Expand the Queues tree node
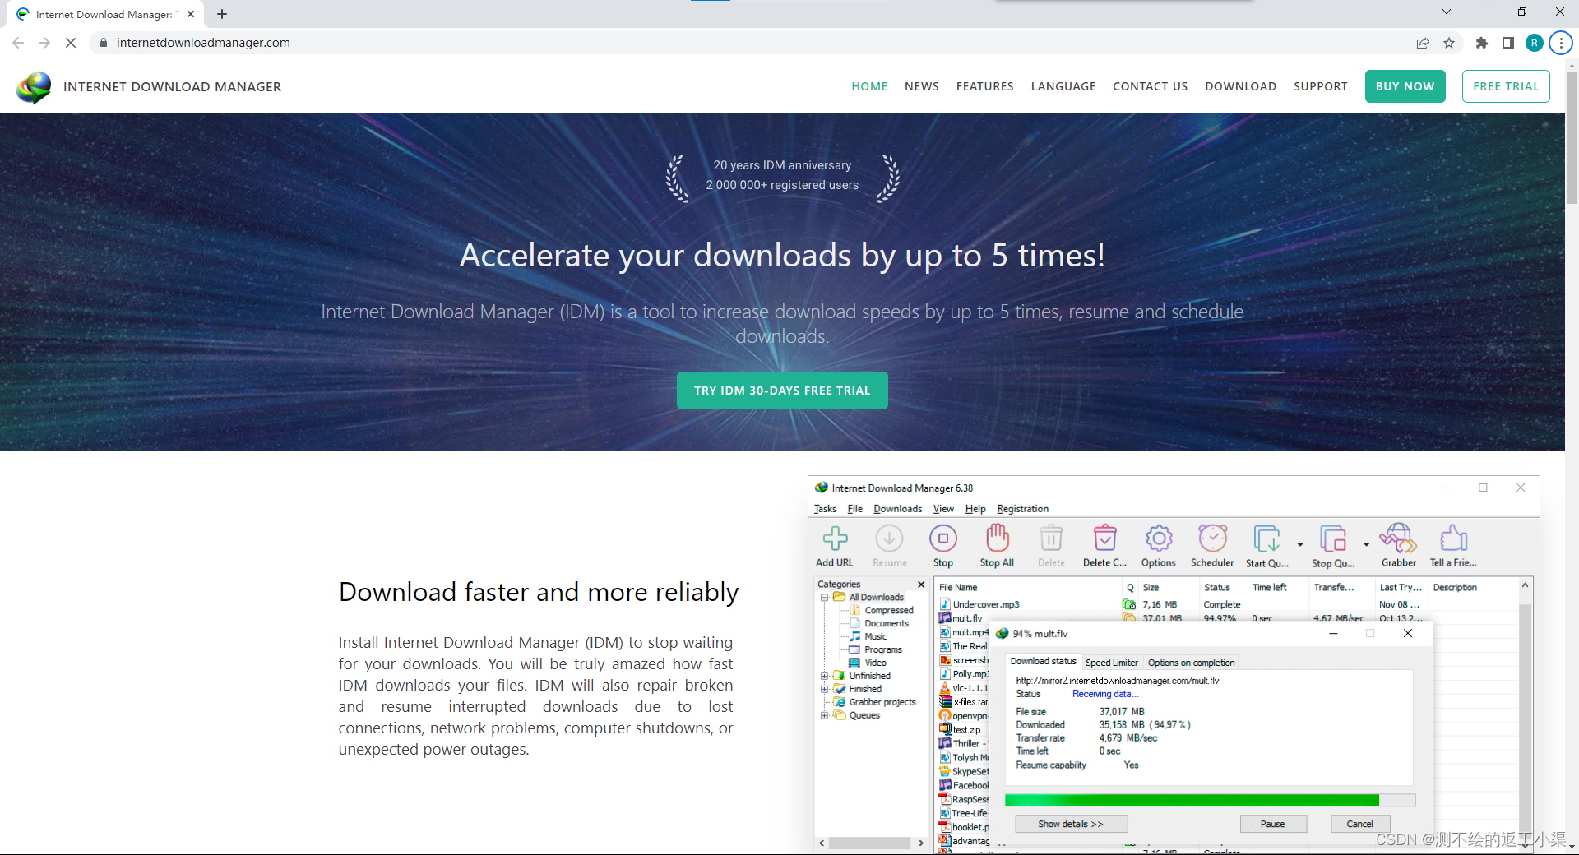This screenshot has height=855, width=1579. 824,716
